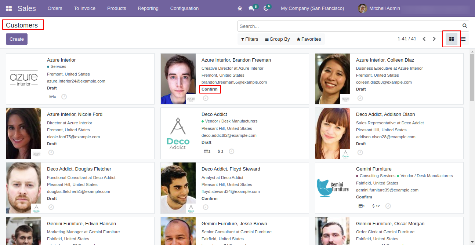Click the debug bug icon
This screenshot has width=475, height=245.
tap(240, 8)
